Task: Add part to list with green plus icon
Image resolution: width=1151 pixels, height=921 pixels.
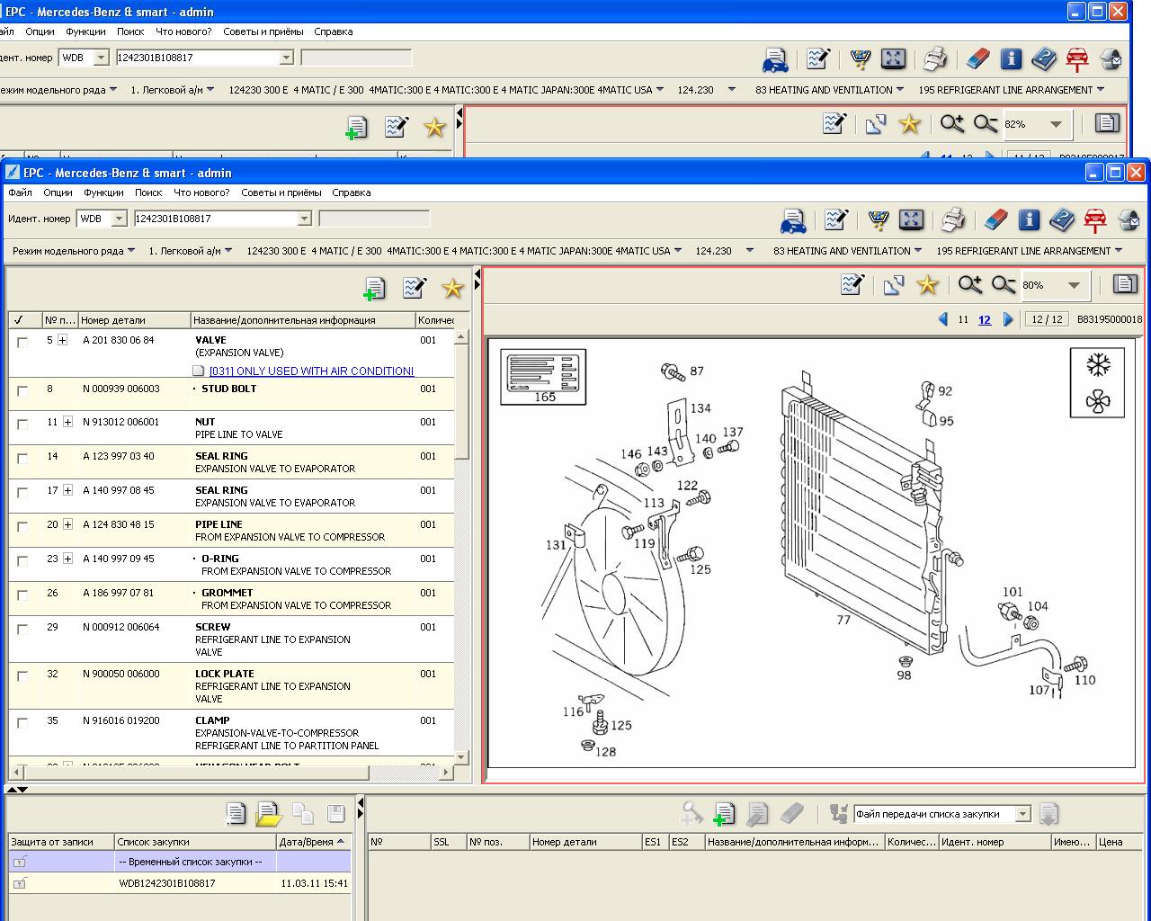Action: [374, 289]
